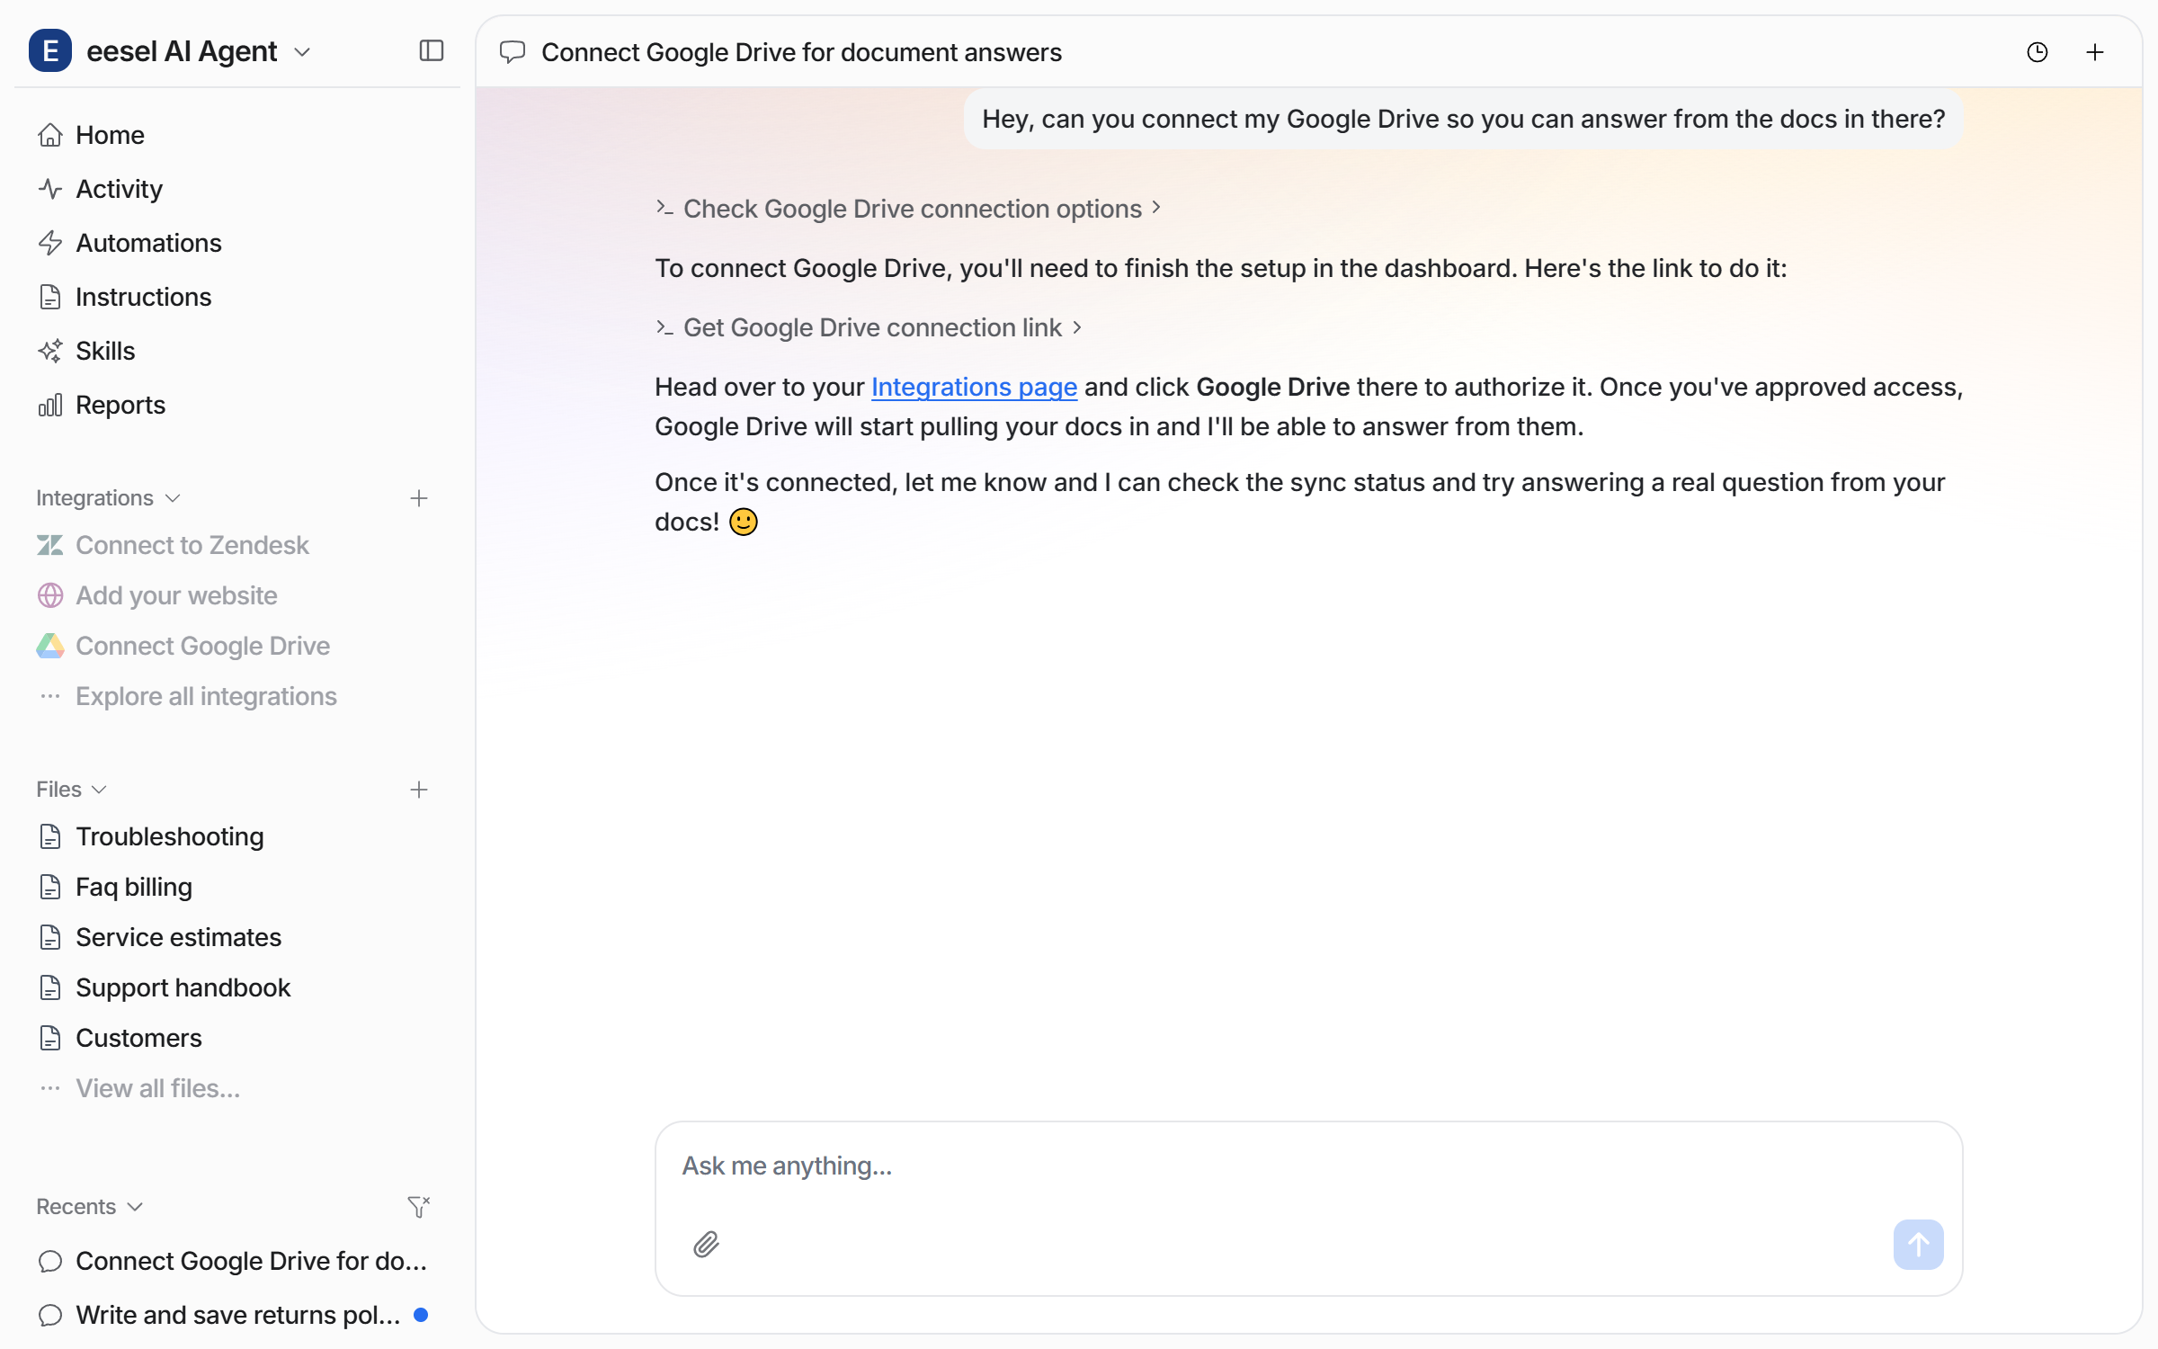Click the chat bubble icon in header

pos(513,52)
